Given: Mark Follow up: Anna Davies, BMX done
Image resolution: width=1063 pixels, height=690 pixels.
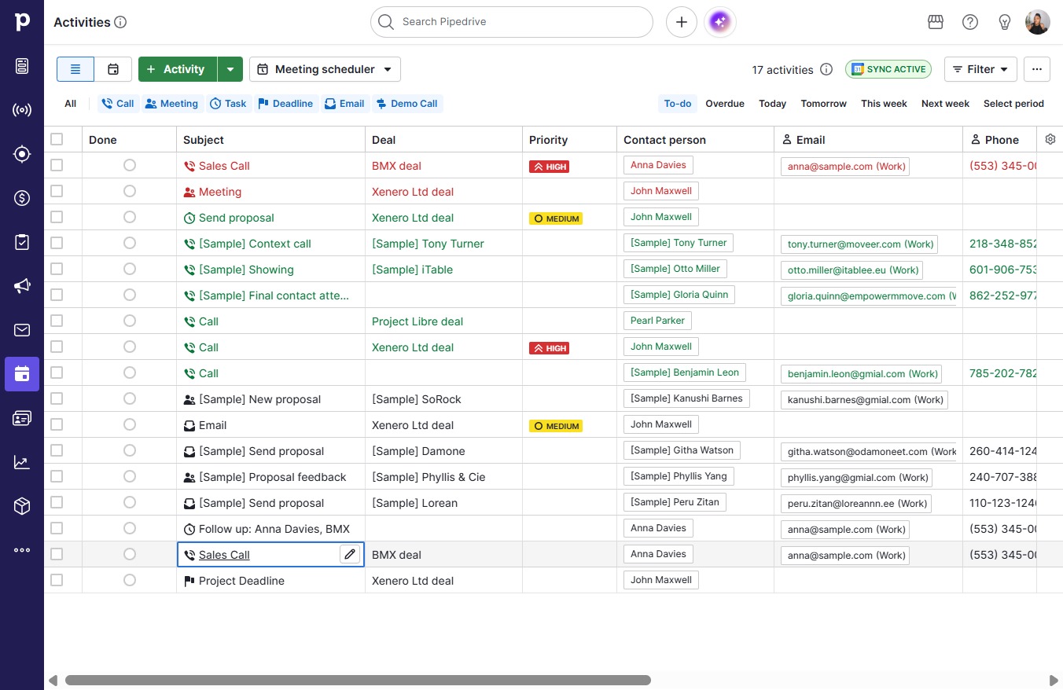Looking at the screenshot, I should [x=130, y=528].
